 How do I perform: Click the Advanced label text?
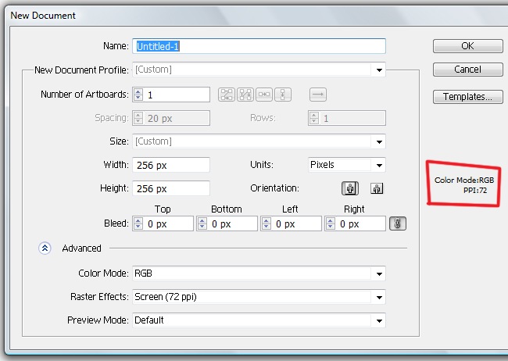(81, 248)
